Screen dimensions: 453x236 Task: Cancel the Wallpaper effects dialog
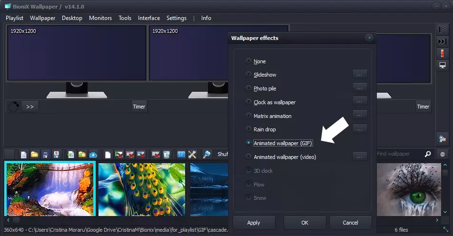point(350,223)
